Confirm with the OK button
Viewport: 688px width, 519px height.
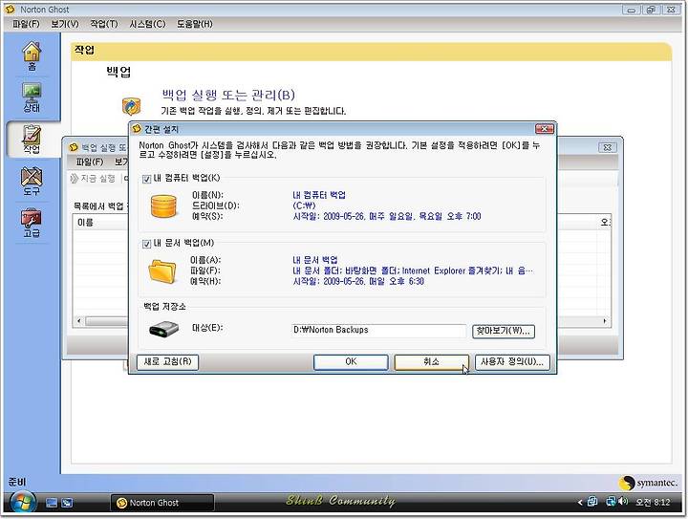pos(351,362)
